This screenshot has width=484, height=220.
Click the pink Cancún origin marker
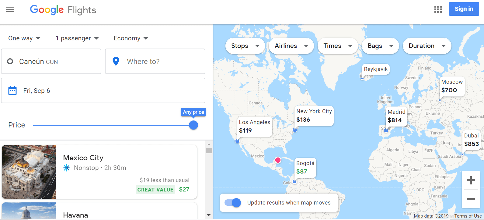tap(278, 160)
